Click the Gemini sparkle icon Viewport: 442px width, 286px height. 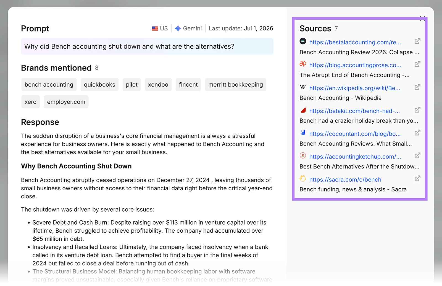(178, 28)
